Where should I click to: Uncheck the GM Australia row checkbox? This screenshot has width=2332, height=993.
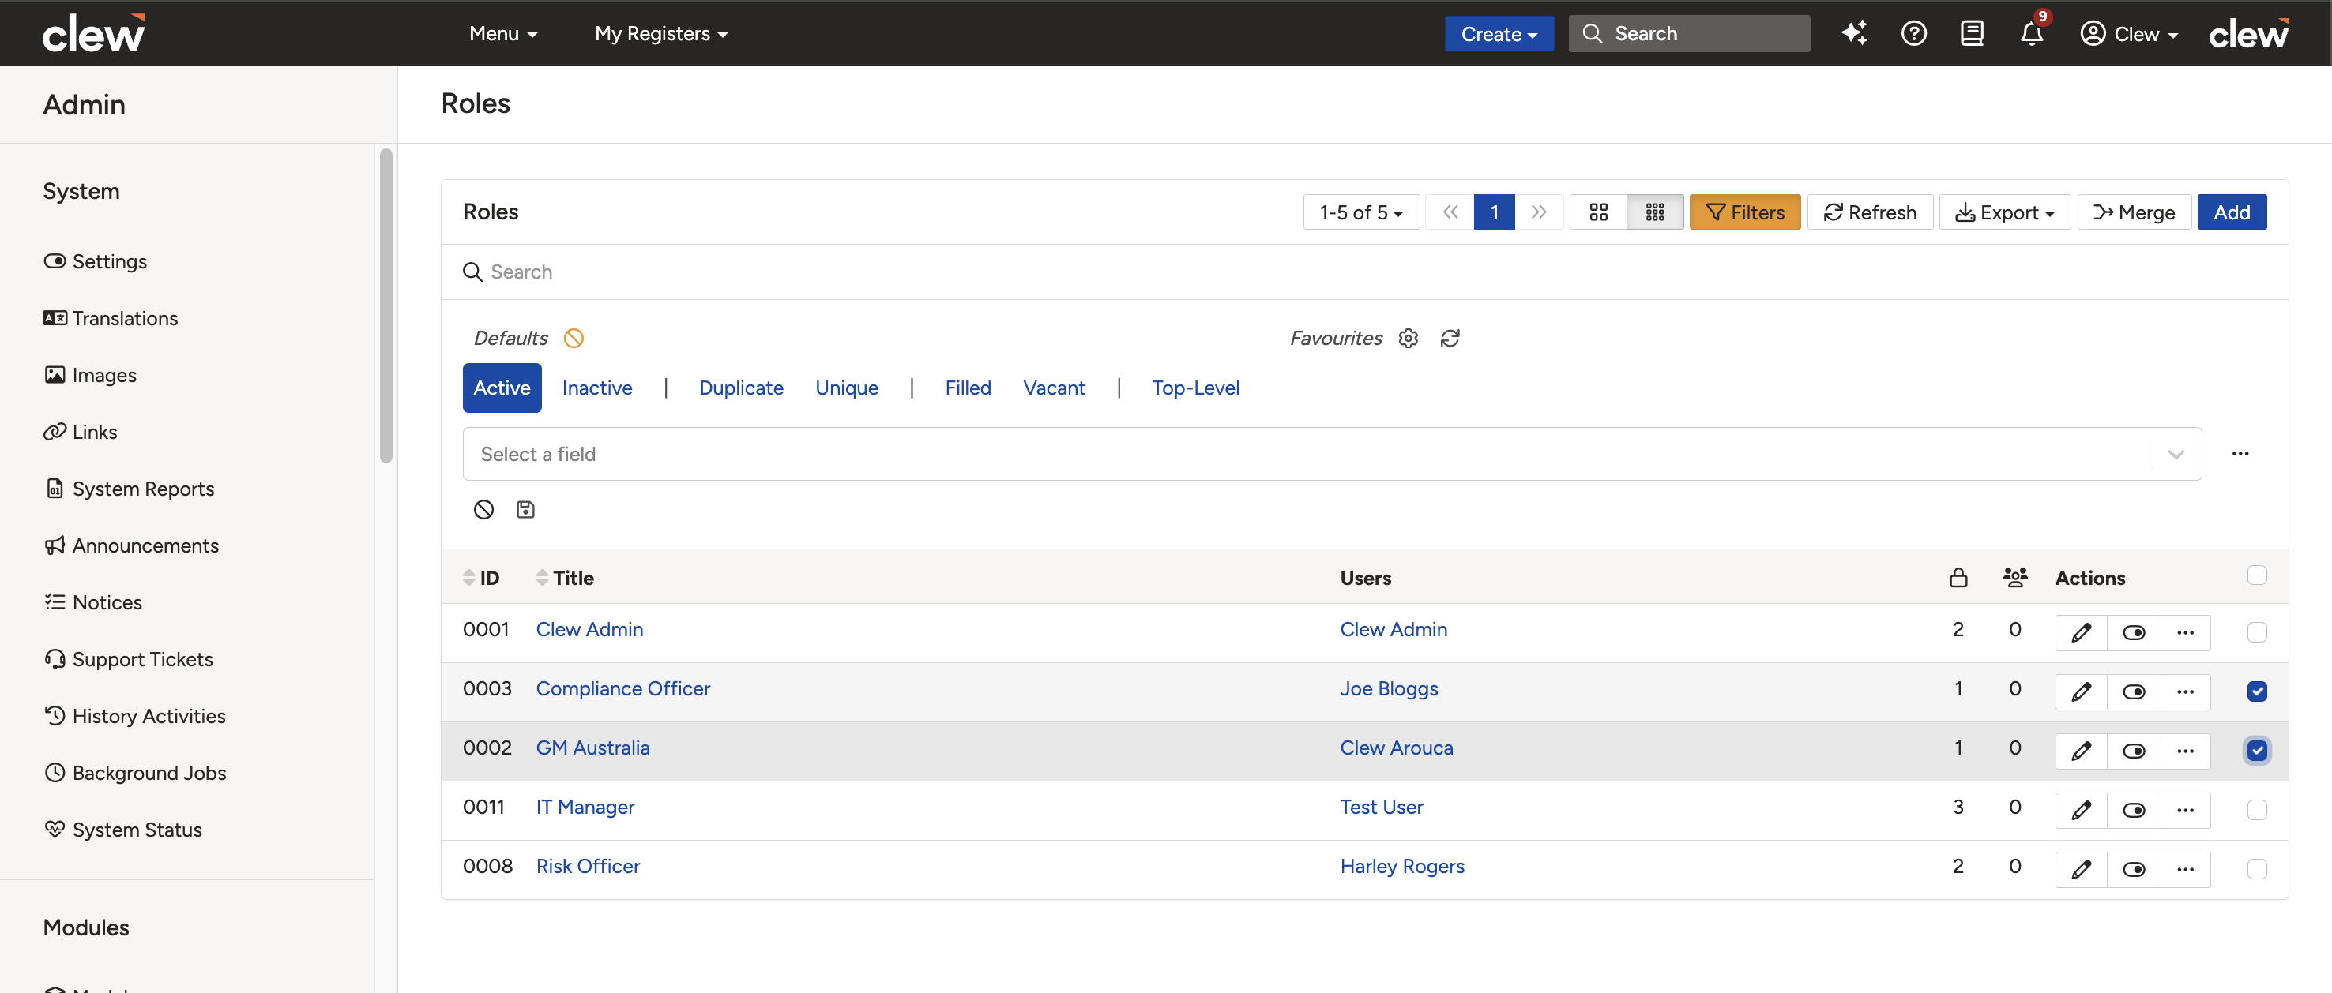click(2256, 751)
